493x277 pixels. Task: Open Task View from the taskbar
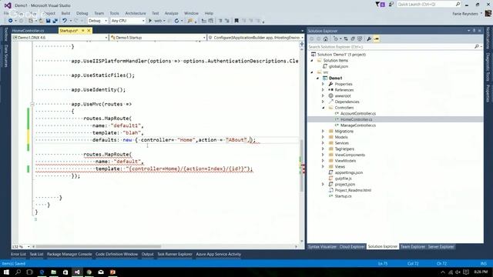pyautogui.click(x=29, y=272)
